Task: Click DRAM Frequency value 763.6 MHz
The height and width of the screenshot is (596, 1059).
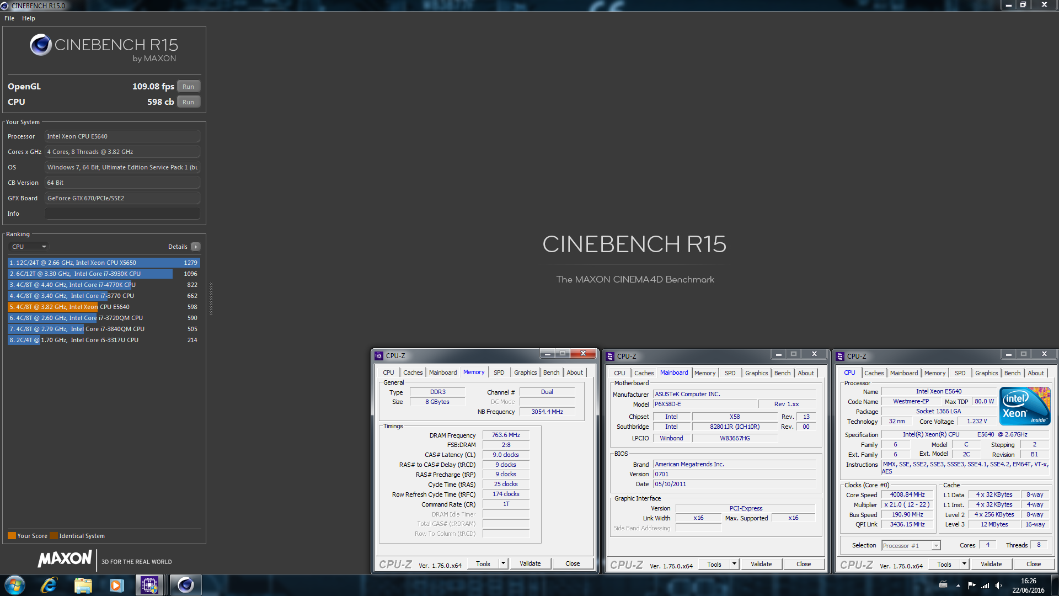Action: 506,435
